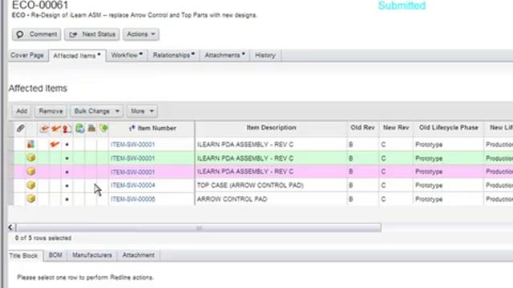The width and height of the screenshot is (513, 288).
Task: Click the Comment button
Action: coord(36,34)
